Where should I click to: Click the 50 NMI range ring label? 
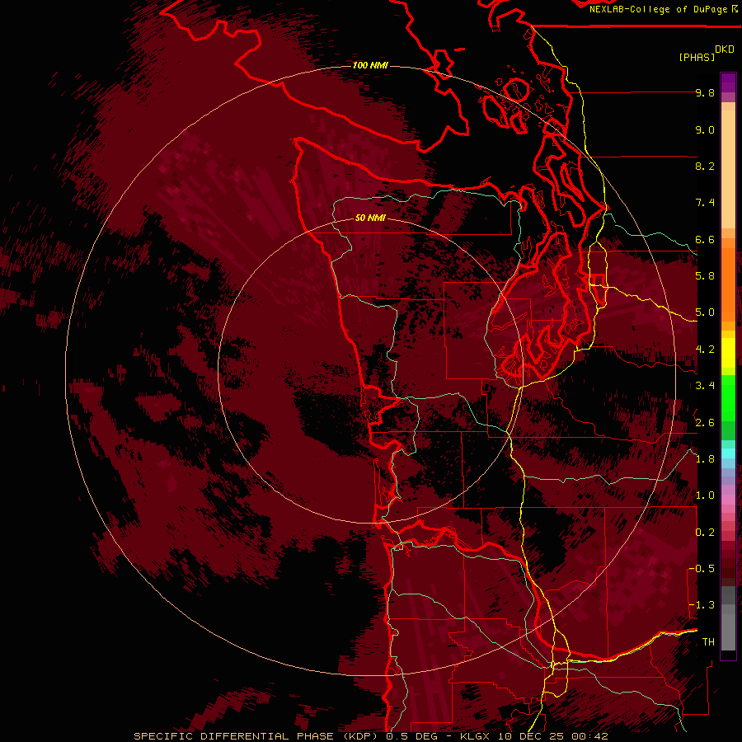pos(370,218)
